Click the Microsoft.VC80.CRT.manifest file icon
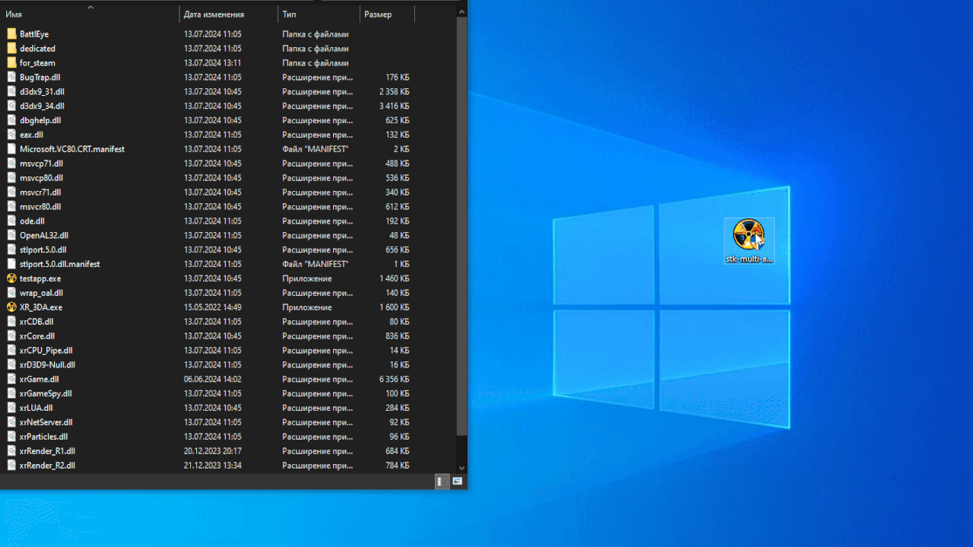The width and height of the screenshot is (973, 547). coord(11,149)
